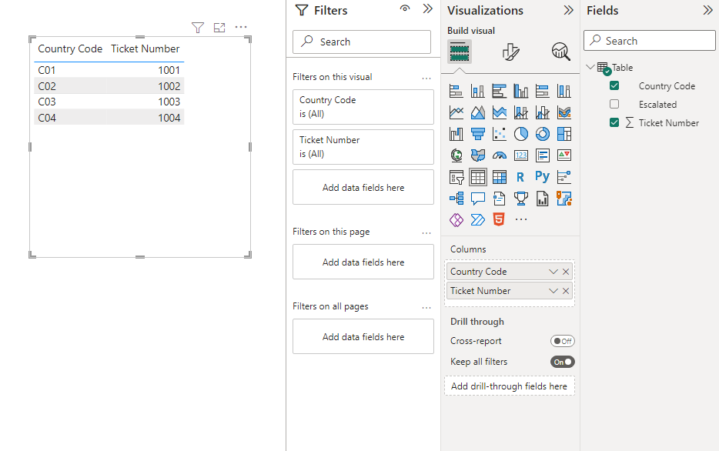
Task: Open options for Filters on this visual
Action: [x=426, y=79]
